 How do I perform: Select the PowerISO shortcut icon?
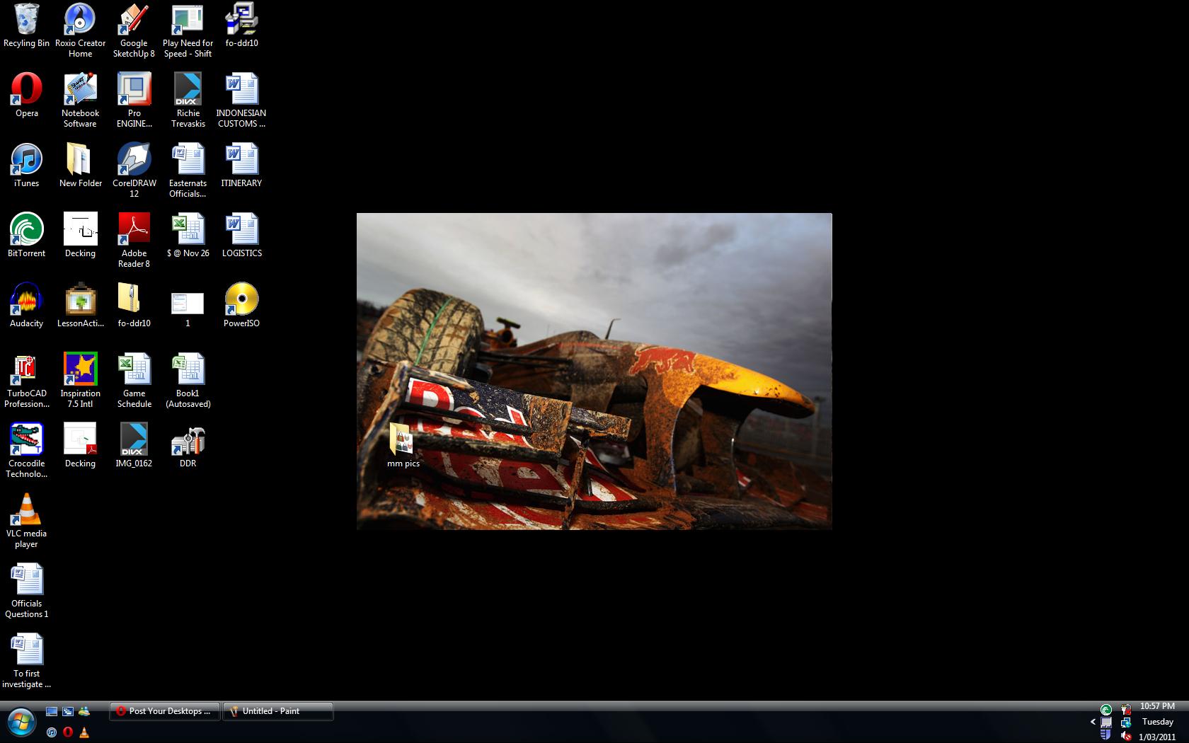(x=241, y=306)
